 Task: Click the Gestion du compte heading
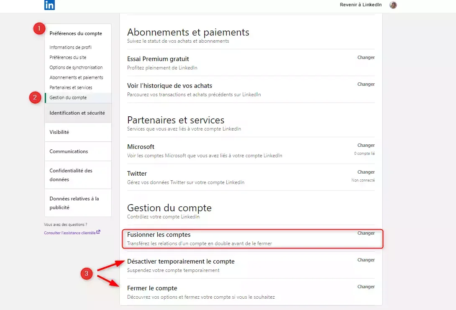169,208
